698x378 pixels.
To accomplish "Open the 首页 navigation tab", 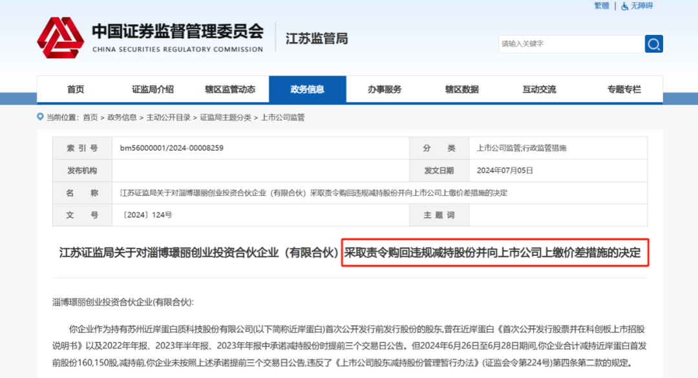I will pos(76,90).
